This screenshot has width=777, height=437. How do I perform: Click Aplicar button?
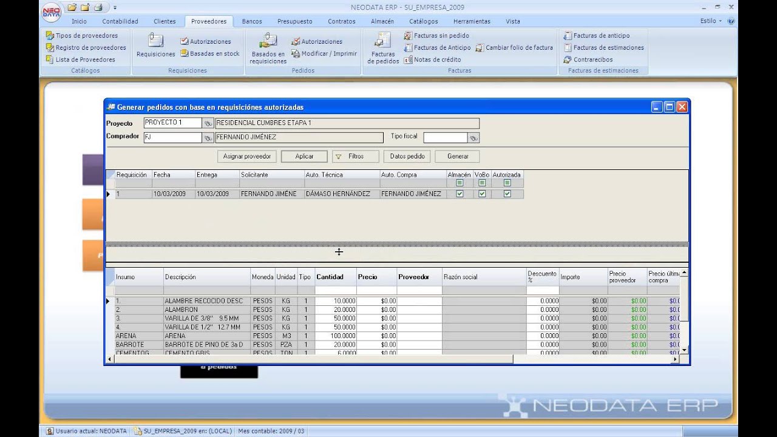304,156
